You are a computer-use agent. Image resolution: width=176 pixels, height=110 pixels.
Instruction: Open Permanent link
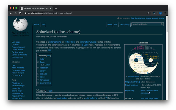pos(17,94)
